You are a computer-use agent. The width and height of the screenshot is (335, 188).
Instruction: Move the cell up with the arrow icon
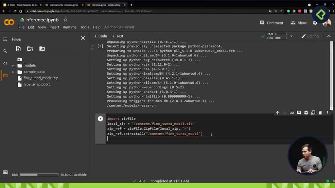point(277,112)
